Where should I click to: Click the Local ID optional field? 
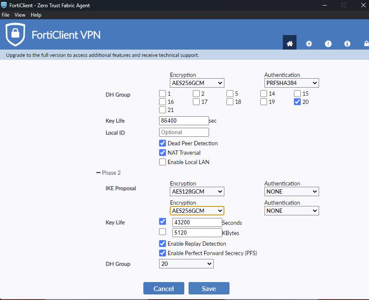[x=184, y=132]
